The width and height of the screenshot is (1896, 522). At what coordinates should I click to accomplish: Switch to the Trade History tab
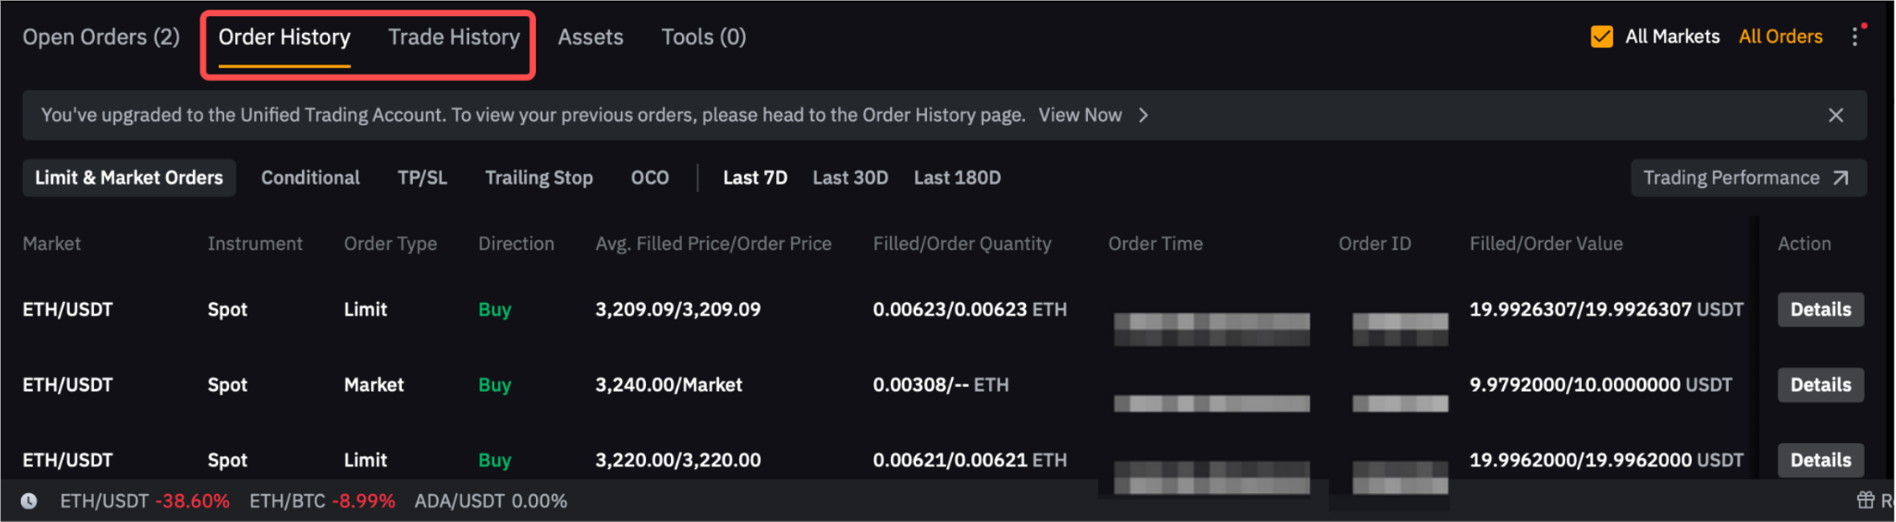point(454,37)
